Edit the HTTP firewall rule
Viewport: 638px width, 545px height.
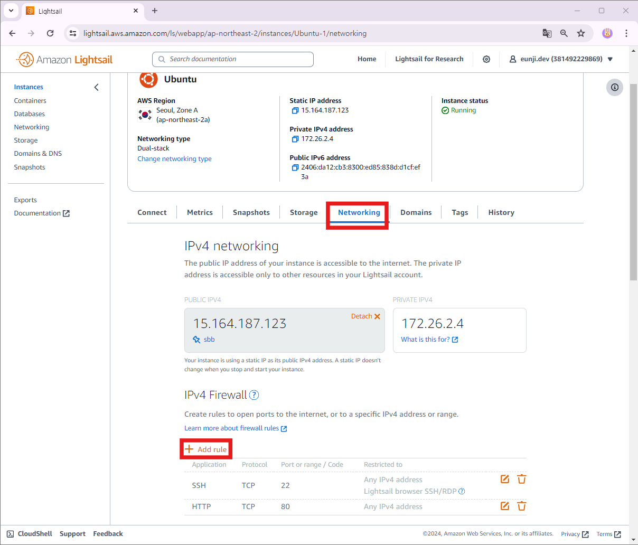pyautogui.click(x=505, y=506)
